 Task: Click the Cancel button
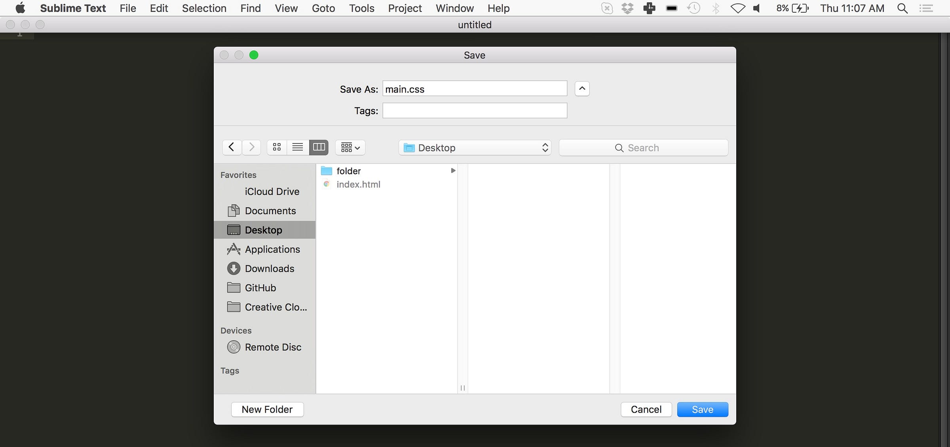(x=646, y=409)
